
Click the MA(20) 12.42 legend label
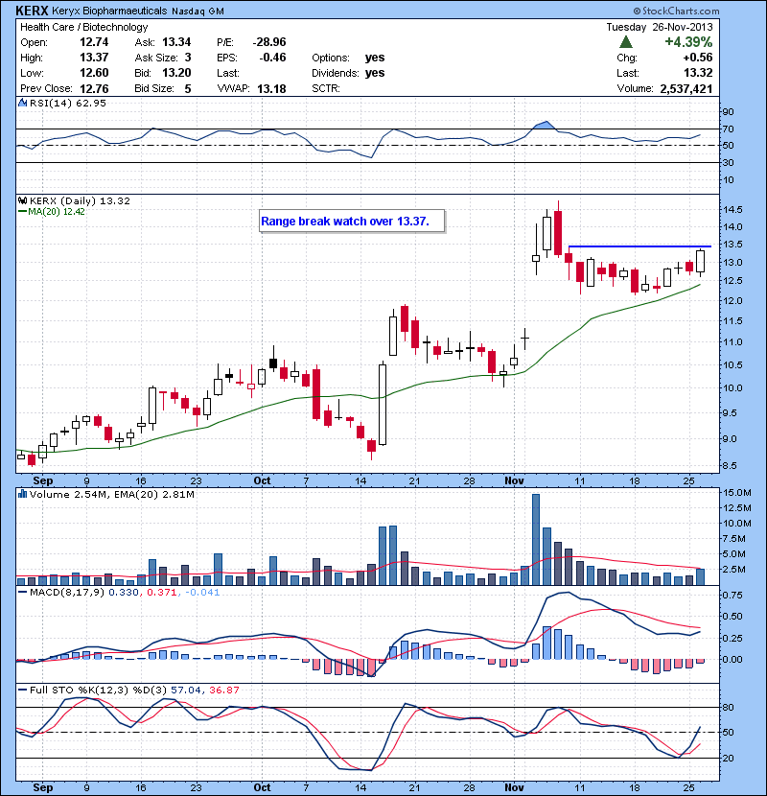(56, 212)
